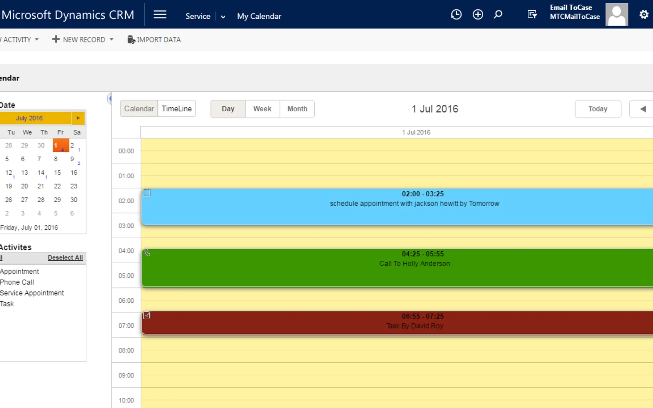This screenshot has width=653, height=408.
Task: Click the Today button
Action: [598, 109]
